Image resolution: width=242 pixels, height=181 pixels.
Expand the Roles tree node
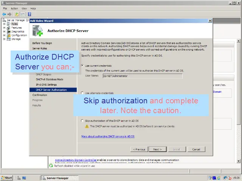[x=4, y=24]
